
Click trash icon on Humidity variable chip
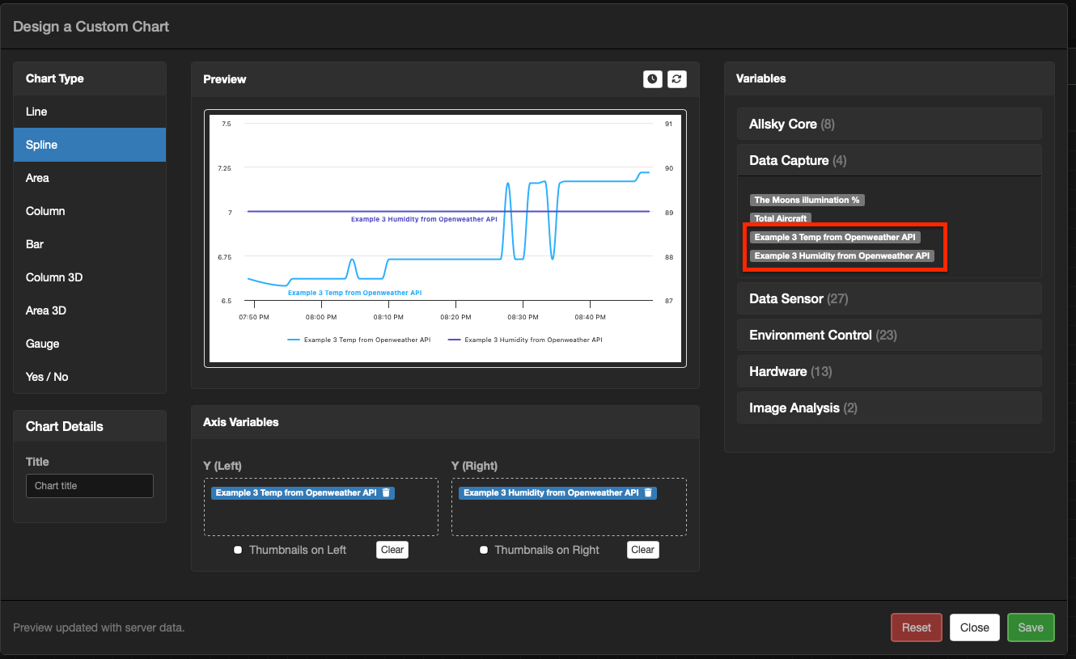point(648,492)
